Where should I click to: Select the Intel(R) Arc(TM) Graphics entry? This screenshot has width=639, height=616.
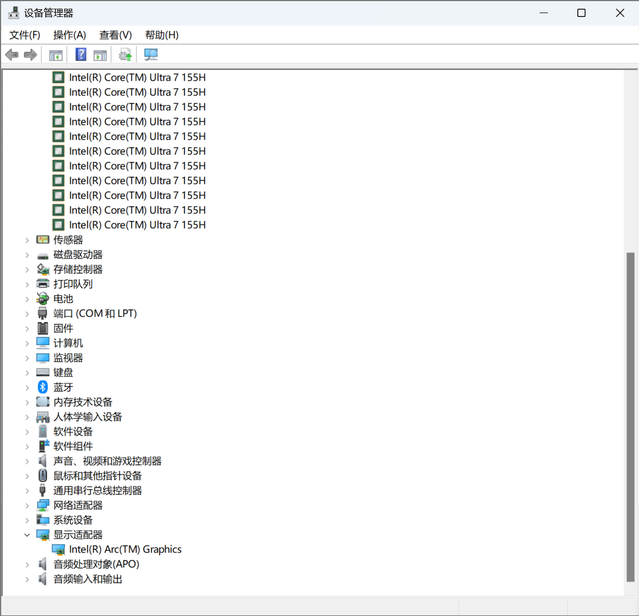(125, 549)
